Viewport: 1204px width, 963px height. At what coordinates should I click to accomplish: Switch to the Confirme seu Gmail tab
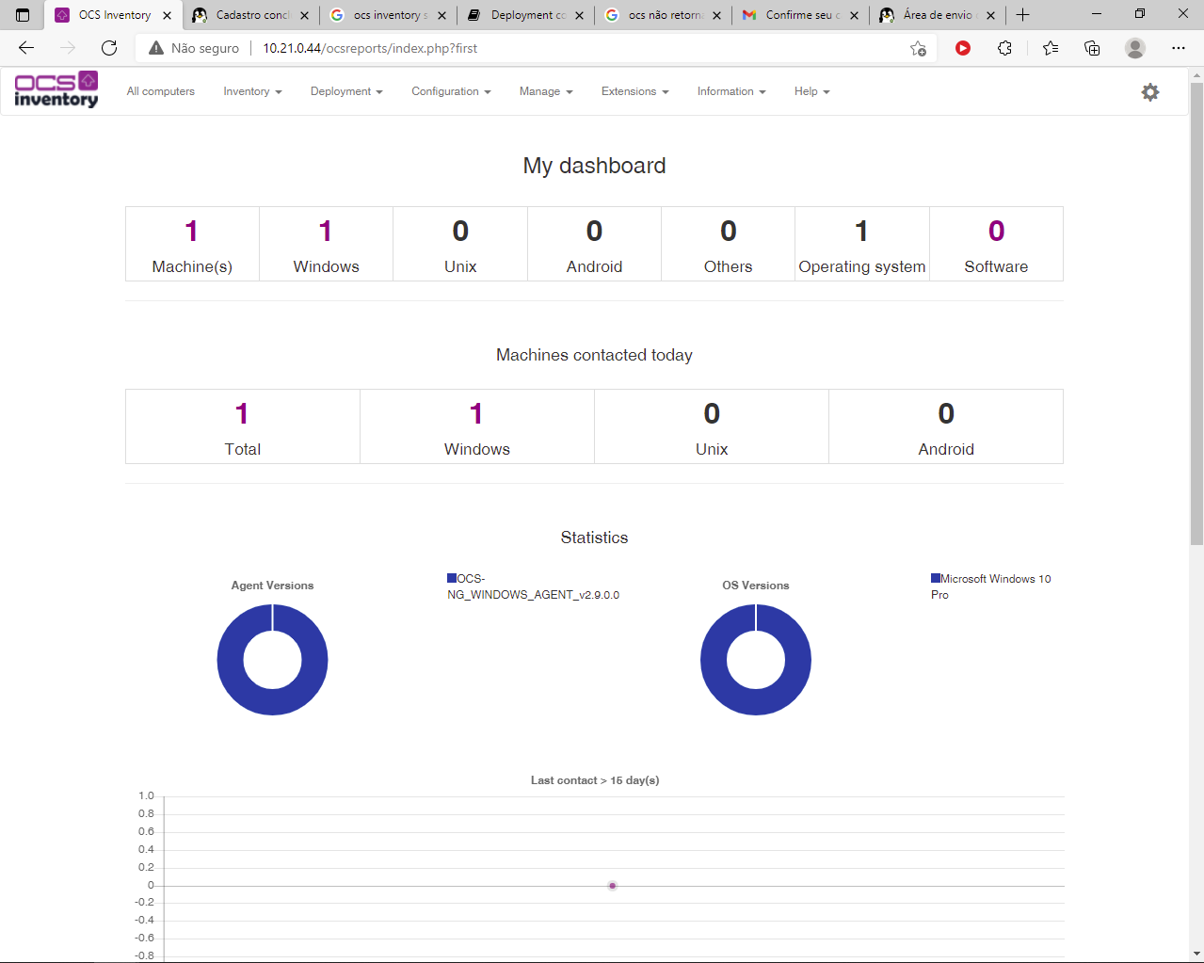[800, 15]
